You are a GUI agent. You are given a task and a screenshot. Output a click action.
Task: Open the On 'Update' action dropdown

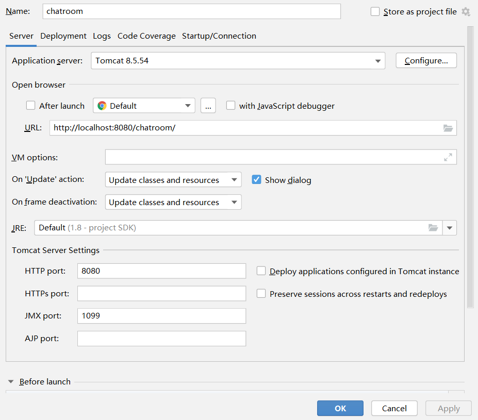tap(233, 179)
